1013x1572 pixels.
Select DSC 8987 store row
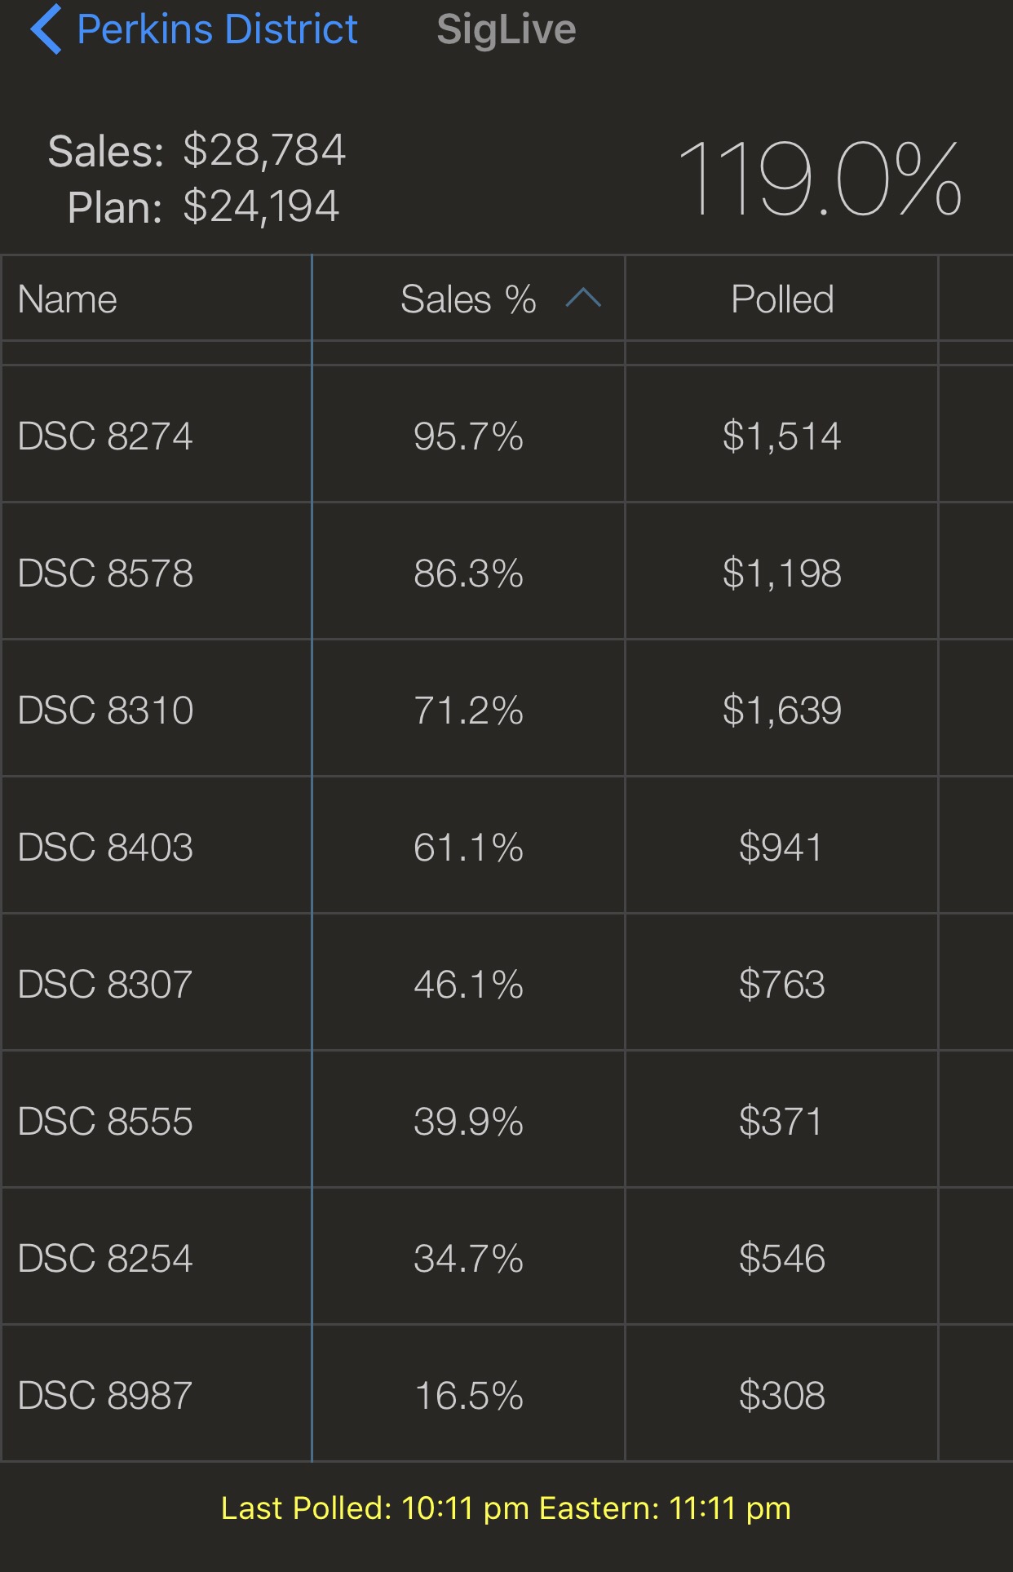(x=105, y=1395)
